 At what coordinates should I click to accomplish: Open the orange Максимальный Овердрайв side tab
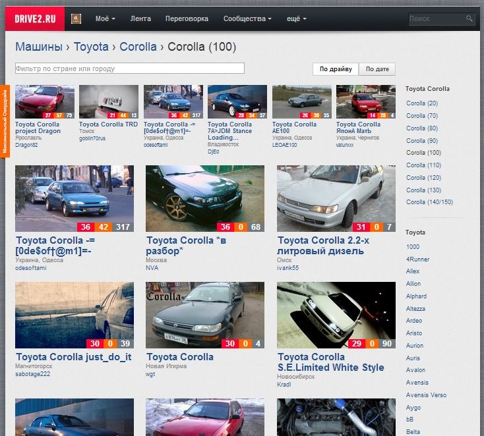tap(5, 121)
